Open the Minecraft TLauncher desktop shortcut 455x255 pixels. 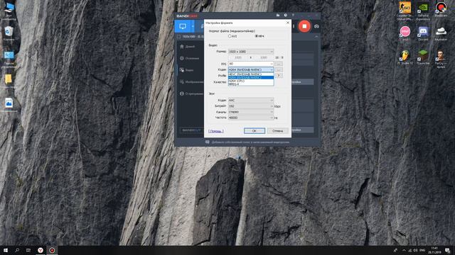[x=423, y=57]
